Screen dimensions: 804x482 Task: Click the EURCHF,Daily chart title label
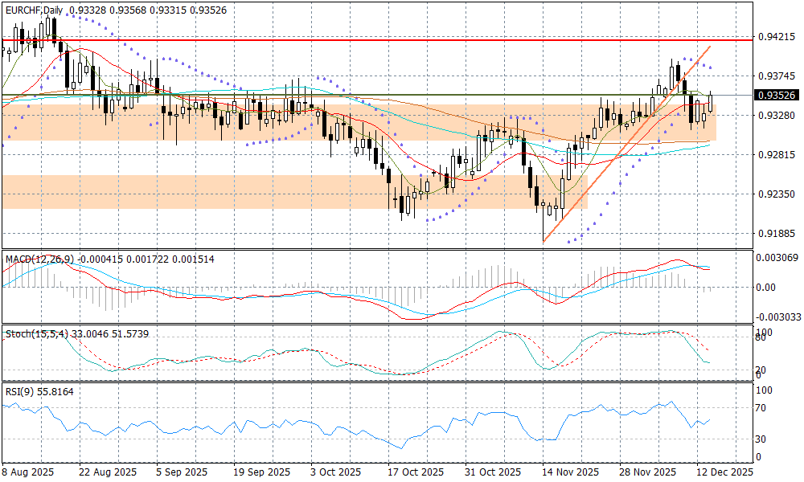pos(34,10)
